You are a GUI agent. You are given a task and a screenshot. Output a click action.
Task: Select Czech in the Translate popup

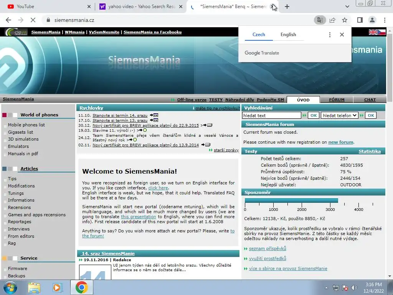click(259, 35)
